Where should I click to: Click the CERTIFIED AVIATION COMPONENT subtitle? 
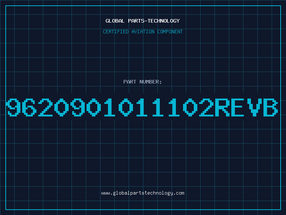click(x=143, y=32)
